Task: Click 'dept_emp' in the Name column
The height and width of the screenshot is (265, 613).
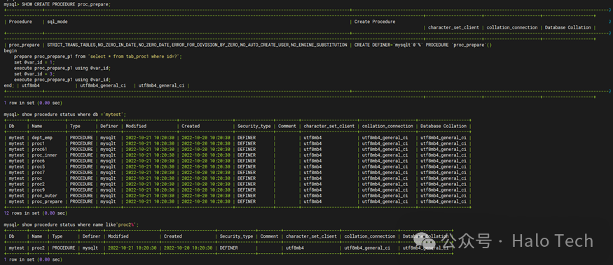Action: (42, 138)
